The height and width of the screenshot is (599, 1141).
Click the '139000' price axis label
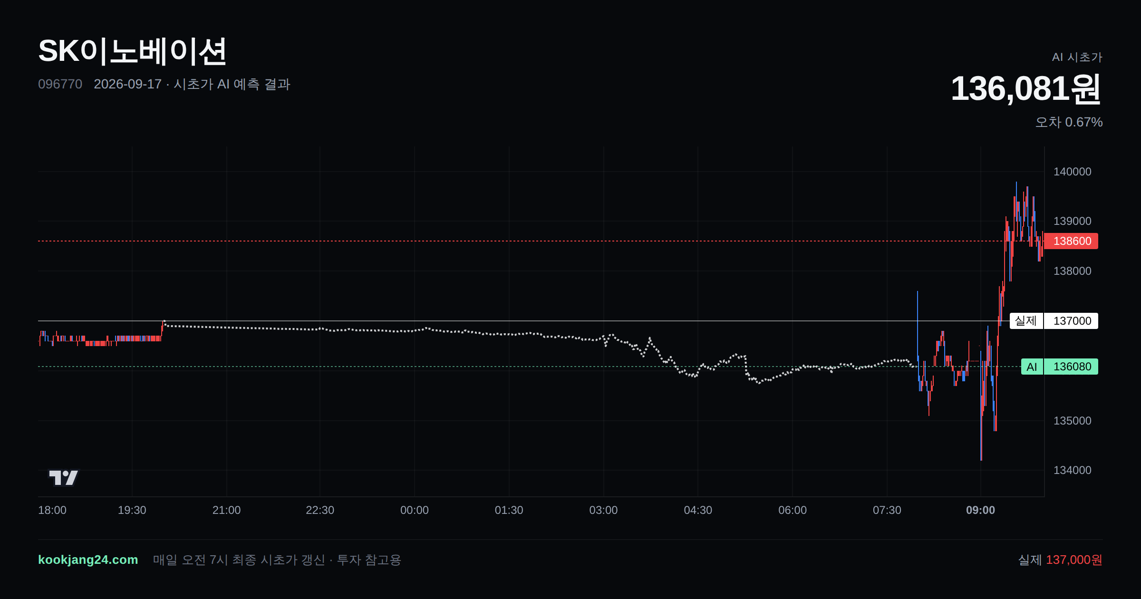pos(1072,221)
